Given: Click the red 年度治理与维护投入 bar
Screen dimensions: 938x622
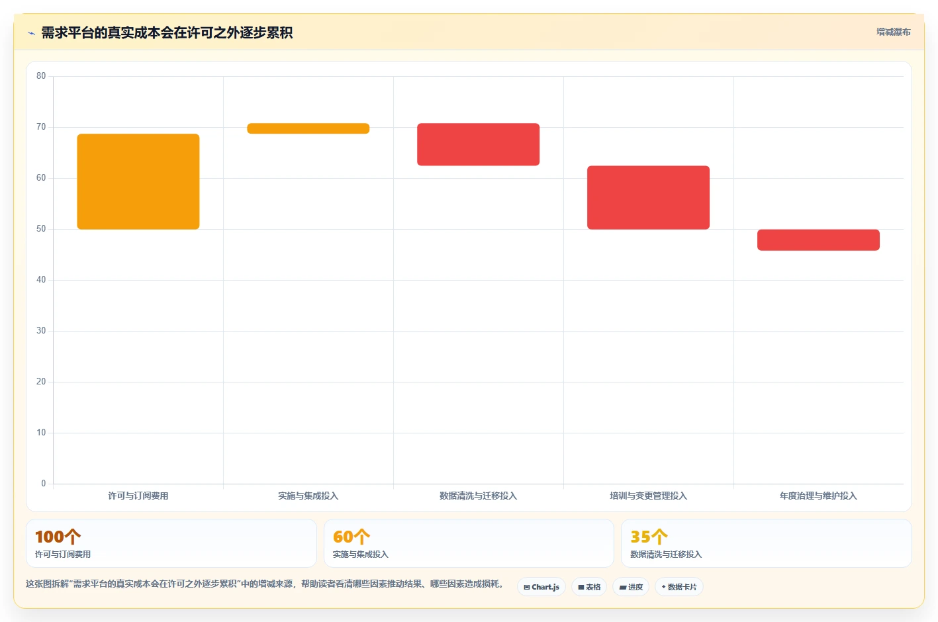Looking at the screenshot, I should (x=819, y=240).
